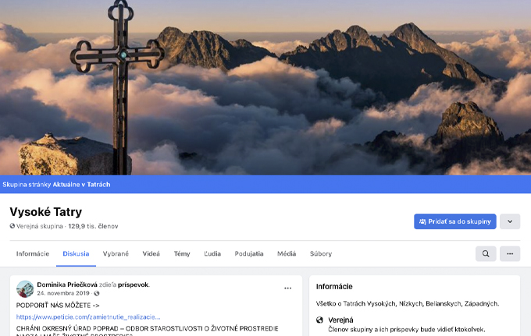
Task: Show the Ľudia tab
Action: (212, 253)
